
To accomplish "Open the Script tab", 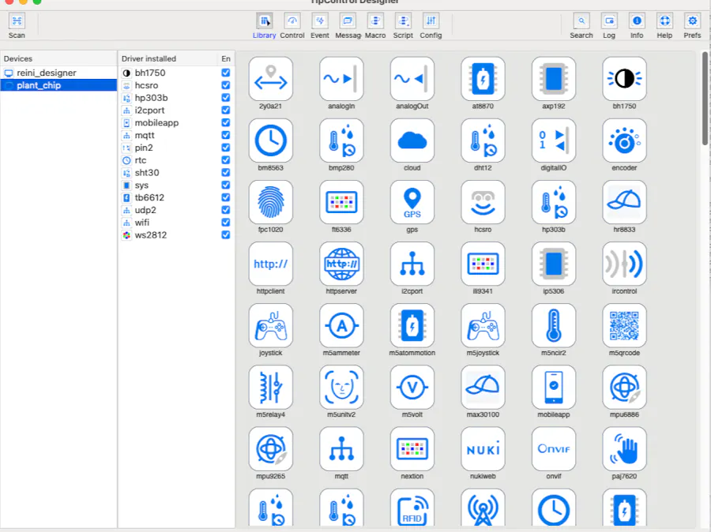I will pos(403,21).
